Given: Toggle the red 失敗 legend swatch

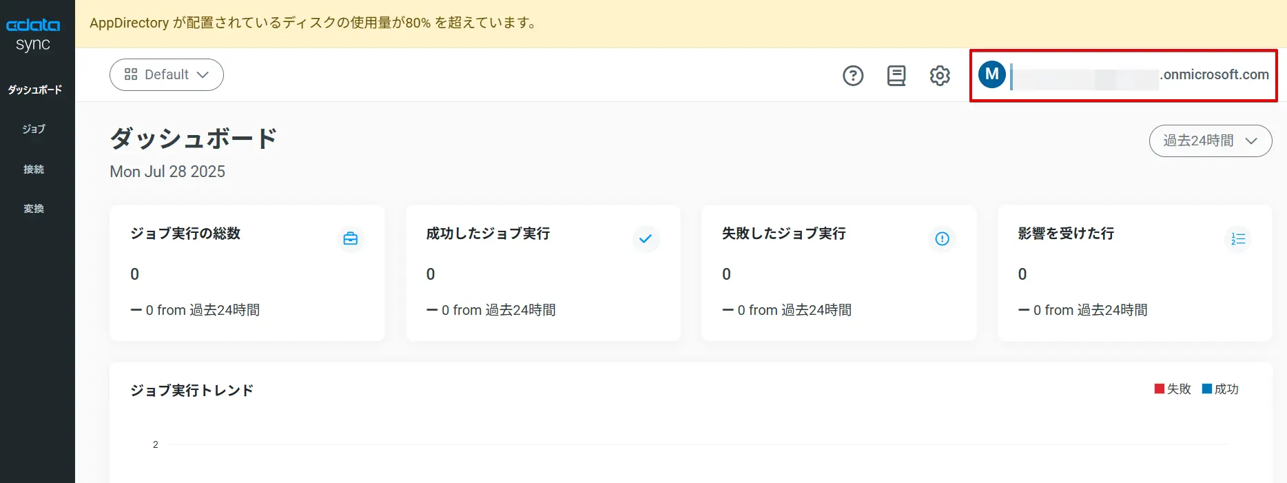Looking at the screenshot, I should [x=1160, y=389].
